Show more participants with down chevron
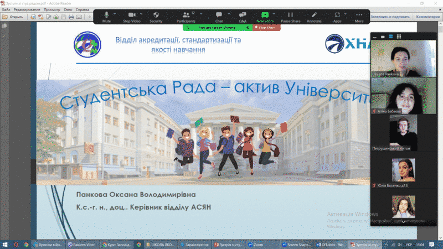 [404, 222]
